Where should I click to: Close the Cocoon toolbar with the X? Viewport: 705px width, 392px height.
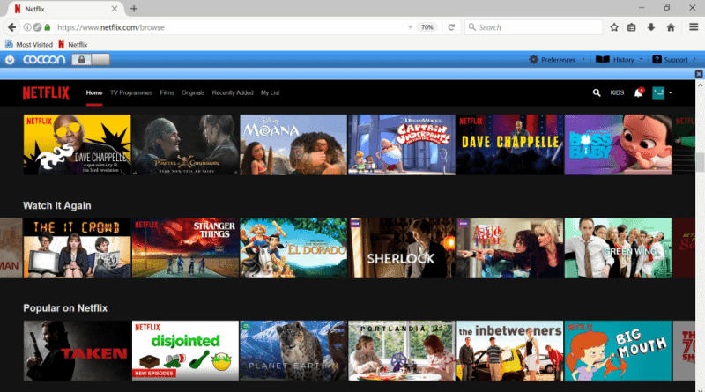699,74
